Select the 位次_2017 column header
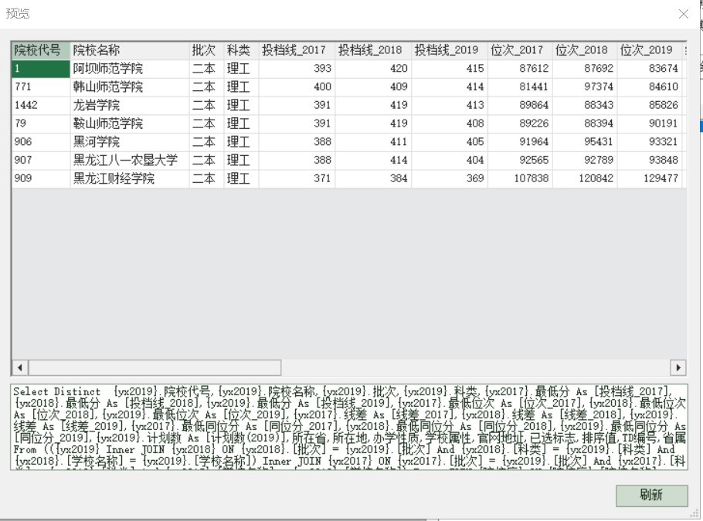The height and width of the screenshot is (521, 703). coord(520,50)
